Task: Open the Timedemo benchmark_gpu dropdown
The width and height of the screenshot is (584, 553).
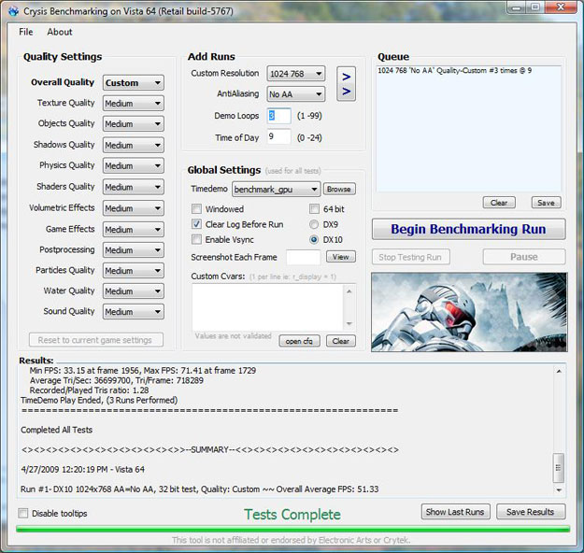Action: pyautogui.click(x=276, y=190)
